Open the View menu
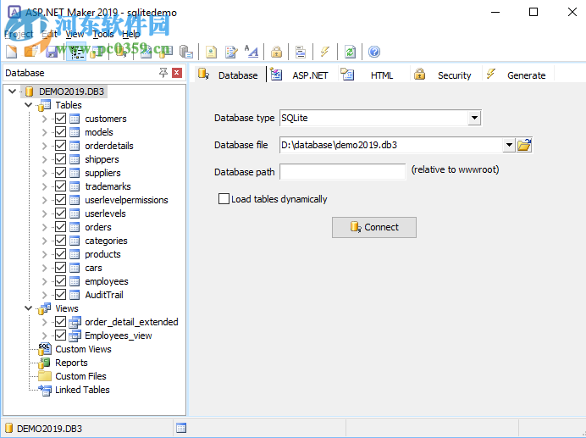 (75, 34)
